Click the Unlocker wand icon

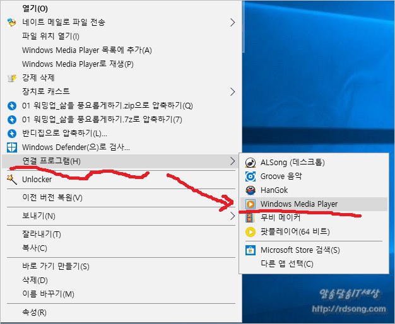11,179
